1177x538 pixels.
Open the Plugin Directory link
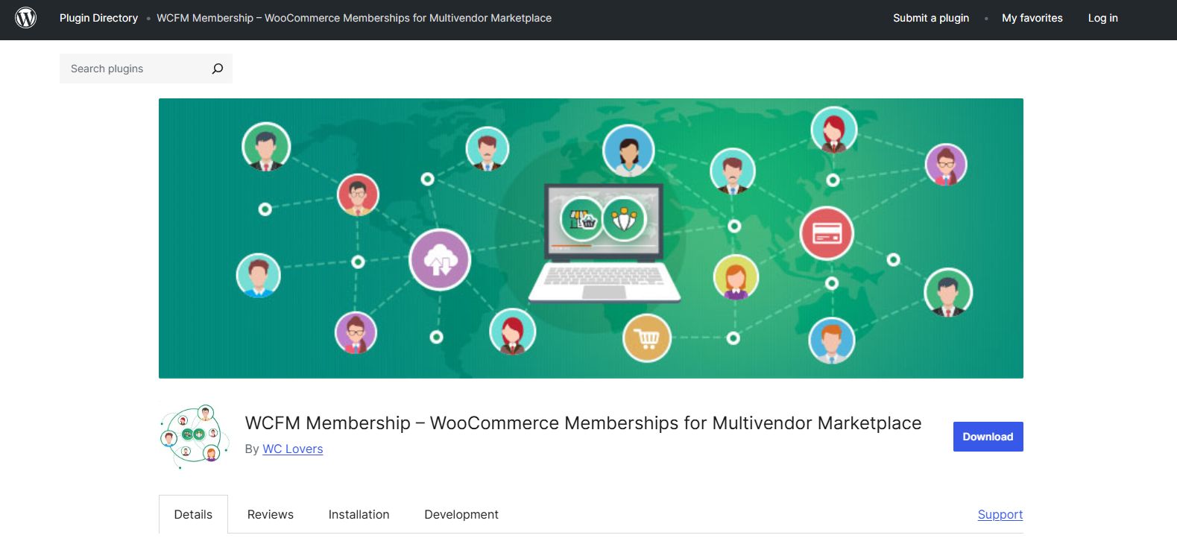tap(98, 18)
